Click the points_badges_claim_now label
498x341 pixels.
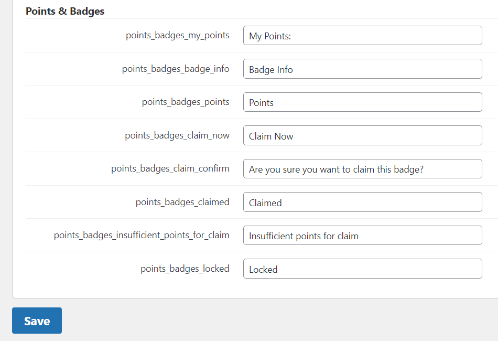coord(177,135)
